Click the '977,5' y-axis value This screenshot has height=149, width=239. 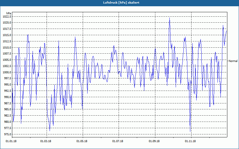tap(7, 128)
